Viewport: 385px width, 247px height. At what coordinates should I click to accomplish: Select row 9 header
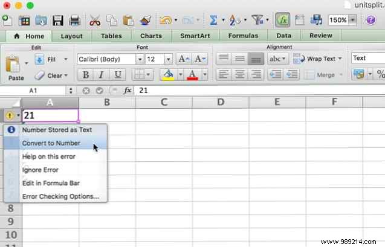11,222
